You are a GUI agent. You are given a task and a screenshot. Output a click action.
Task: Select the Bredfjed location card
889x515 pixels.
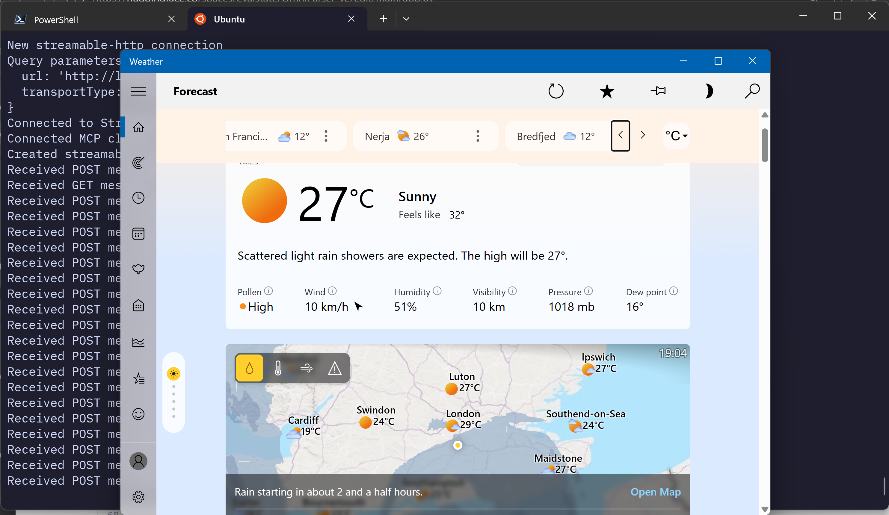coord(556,137)
